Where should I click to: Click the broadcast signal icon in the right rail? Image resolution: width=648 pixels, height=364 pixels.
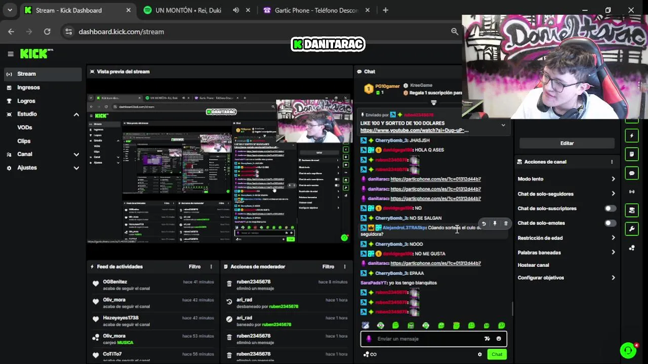pos(631,192)
